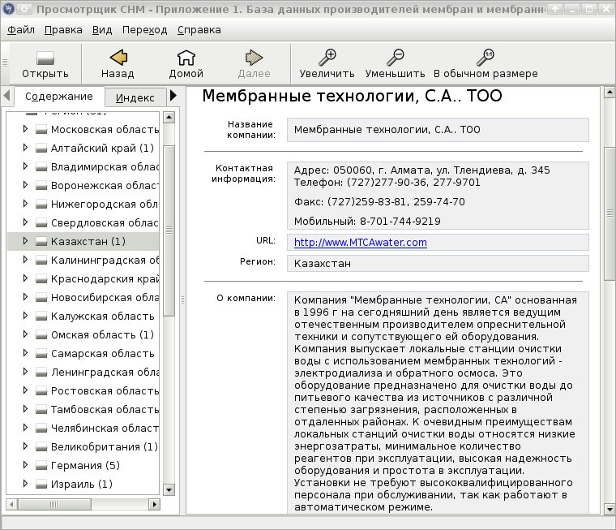Open the Файл menu
The image size is (616, 530).
21,30
